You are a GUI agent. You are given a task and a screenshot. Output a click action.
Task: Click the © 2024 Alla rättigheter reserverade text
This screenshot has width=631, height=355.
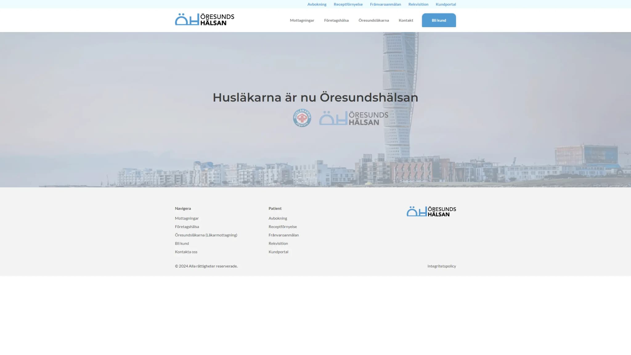click(206, 266)
